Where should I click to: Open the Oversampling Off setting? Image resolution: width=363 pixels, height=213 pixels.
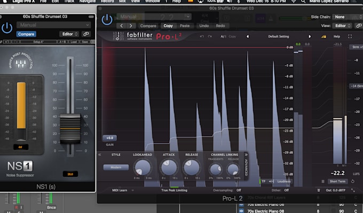click(239, 190)
